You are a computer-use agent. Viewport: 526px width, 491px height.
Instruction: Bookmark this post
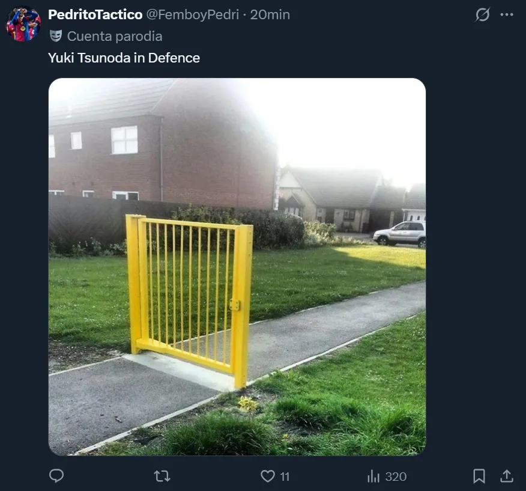[x=479, y=476]
